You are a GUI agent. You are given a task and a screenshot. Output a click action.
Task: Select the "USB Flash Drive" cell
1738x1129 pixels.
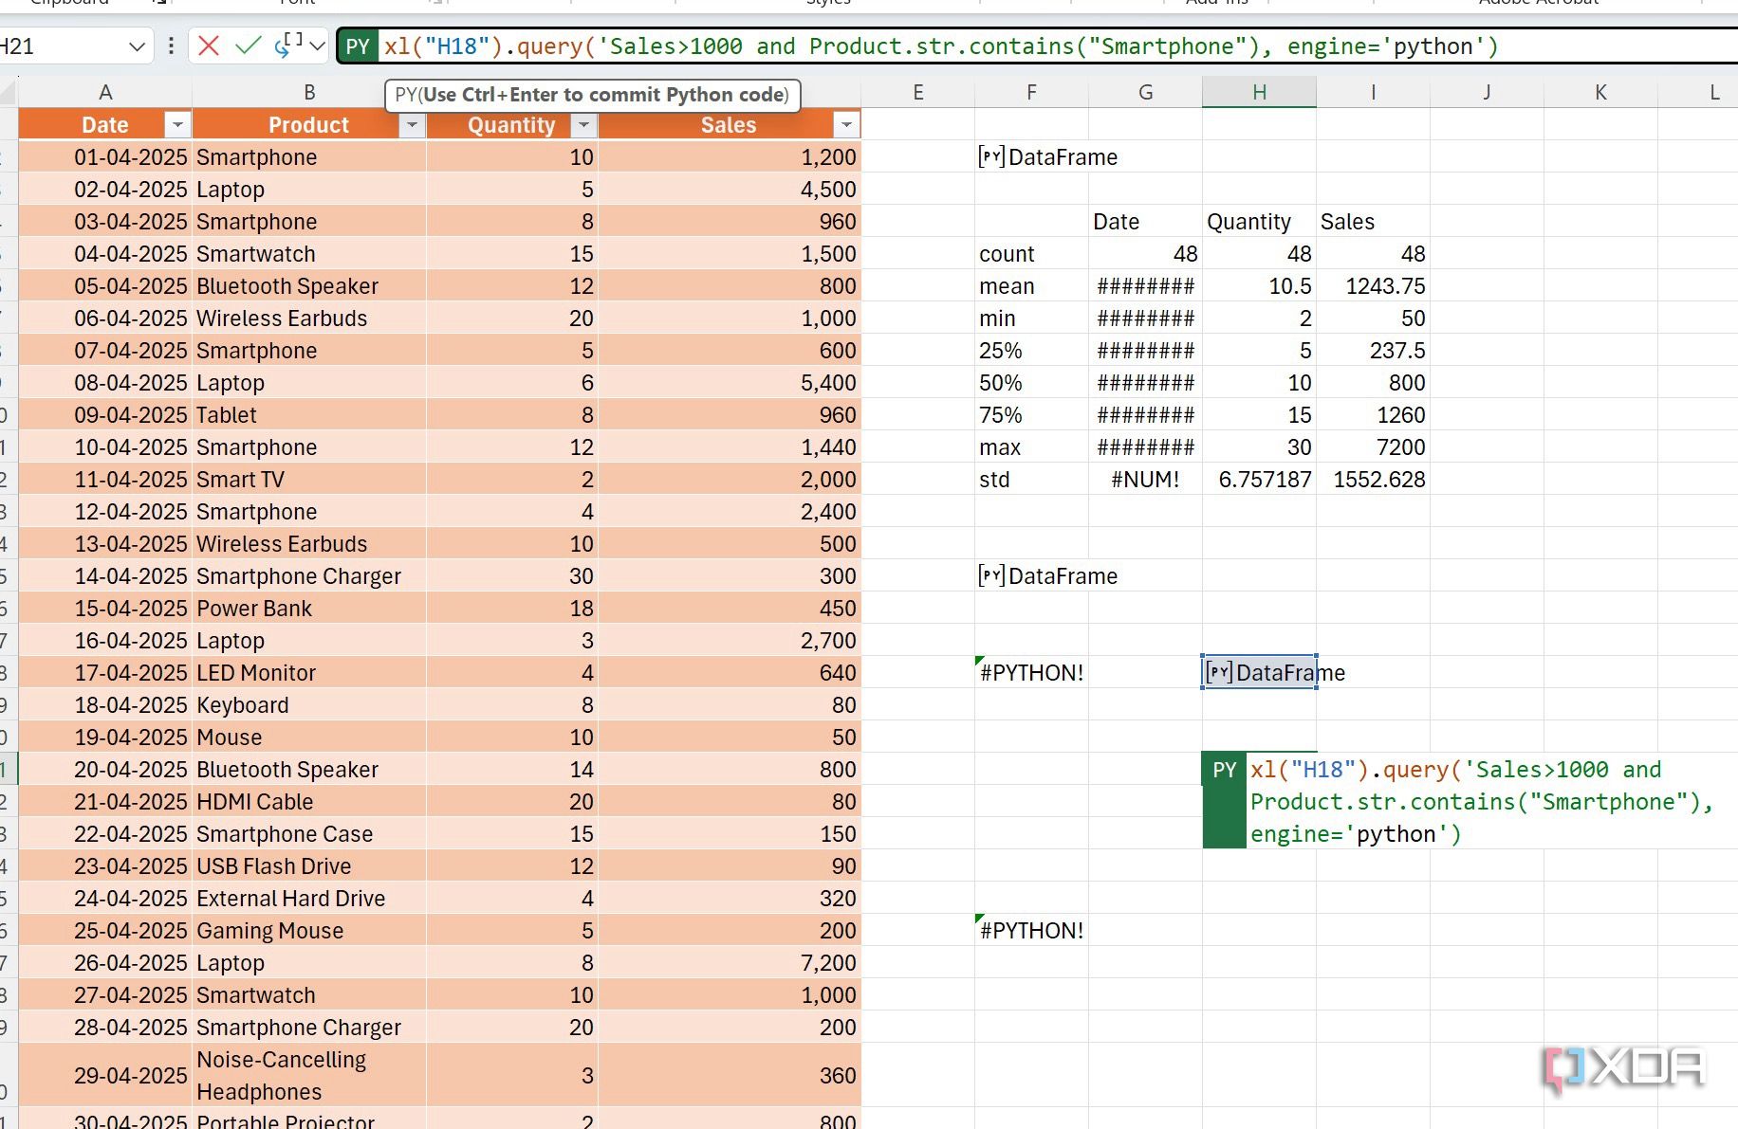(309, 866)
